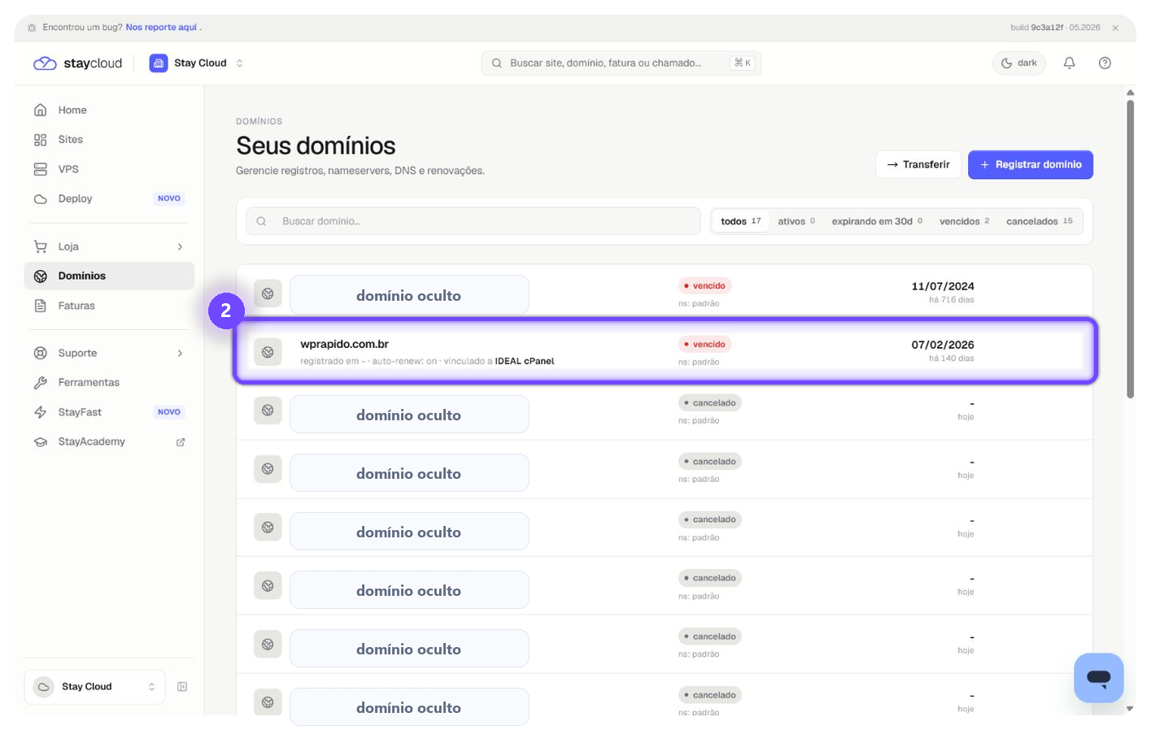The image size is (1151, 730).
Task: Go to Home in sidebar
Action: point(109,110)
